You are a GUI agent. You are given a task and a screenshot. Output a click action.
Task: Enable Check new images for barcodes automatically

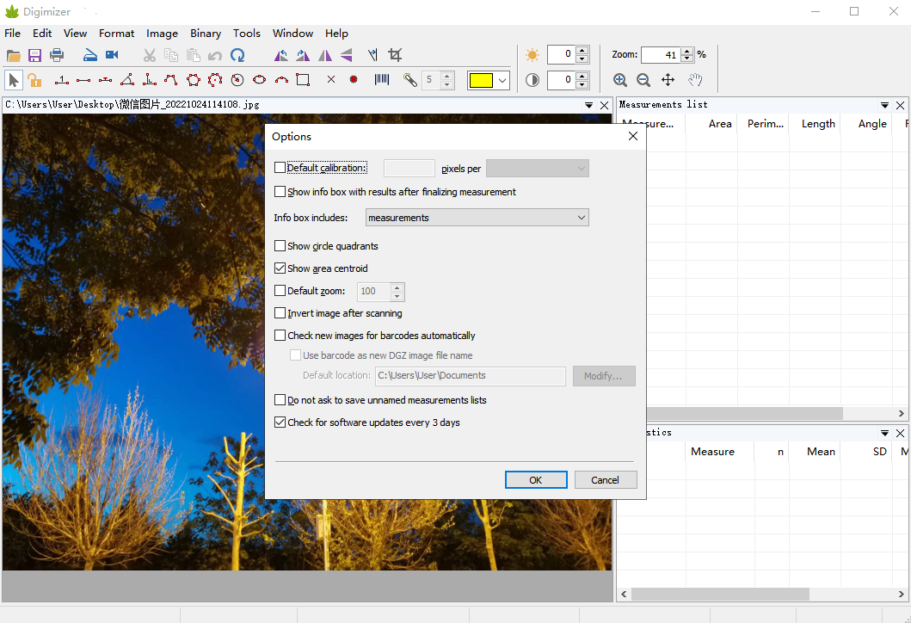(x=280, y=336)
